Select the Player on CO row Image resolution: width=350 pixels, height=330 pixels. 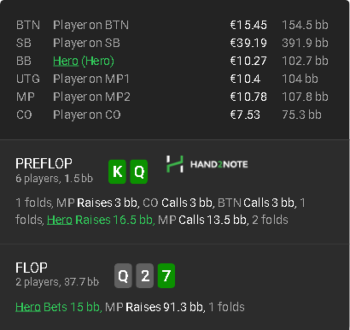[172, 115]
